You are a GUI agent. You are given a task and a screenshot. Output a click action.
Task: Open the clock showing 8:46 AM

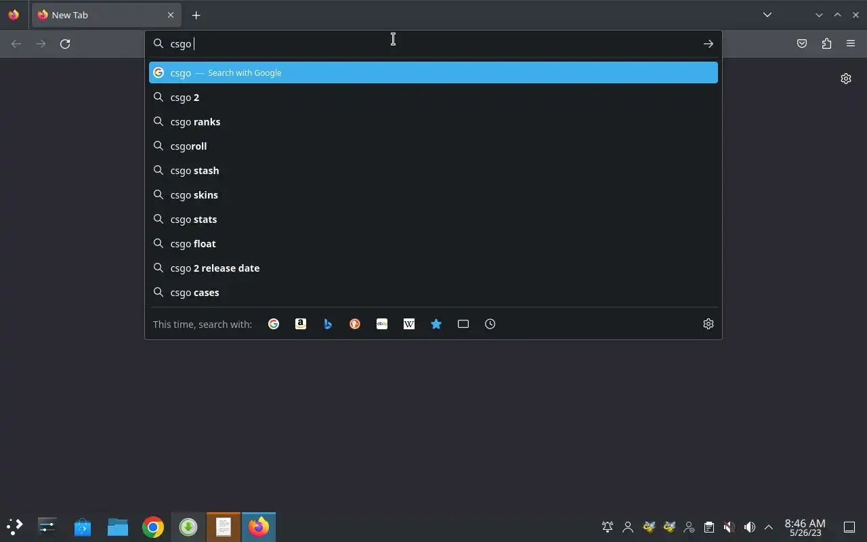[805, 527]
